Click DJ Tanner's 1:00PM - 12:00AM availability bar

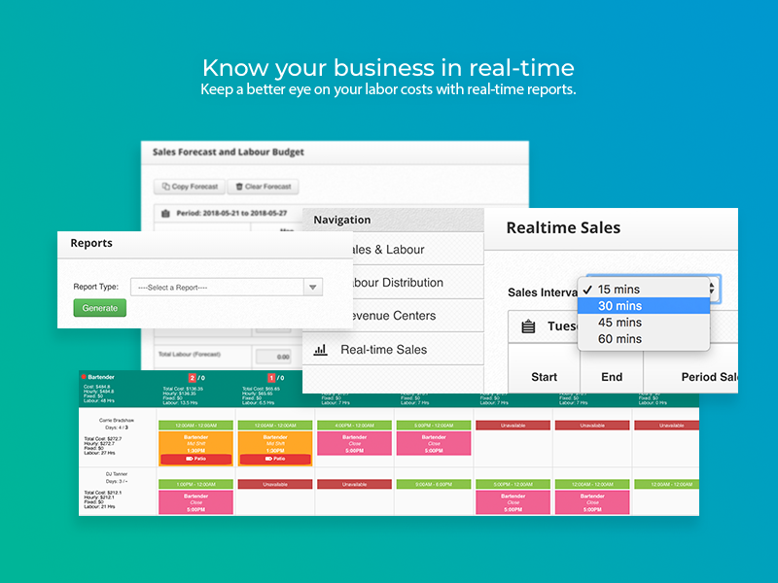(196, 484)
